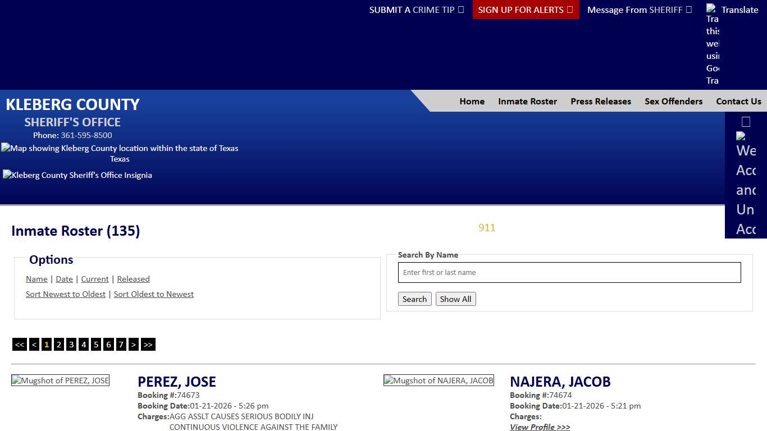Jump to last page using >> button
767x431 pixels.
148,345
